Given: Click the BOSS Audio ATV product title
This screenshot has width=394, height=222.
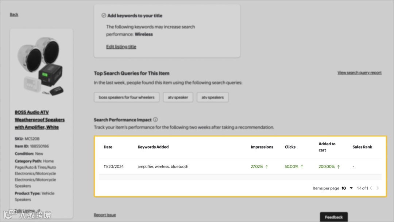Looking at the screenshot, I should coord(39,120).
